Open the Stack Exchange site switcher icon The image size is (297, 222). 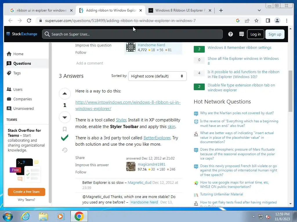pos(242,34)
